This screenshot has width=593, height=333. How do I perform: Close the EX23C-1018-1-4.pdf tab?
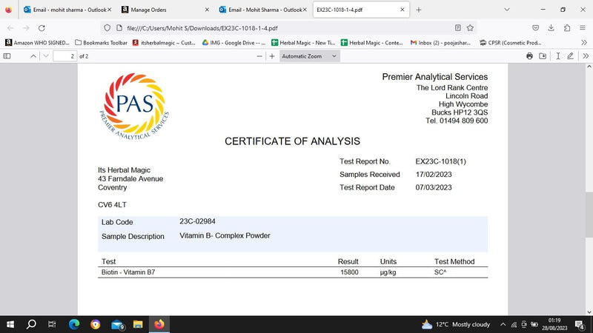(x=402, y=10)
